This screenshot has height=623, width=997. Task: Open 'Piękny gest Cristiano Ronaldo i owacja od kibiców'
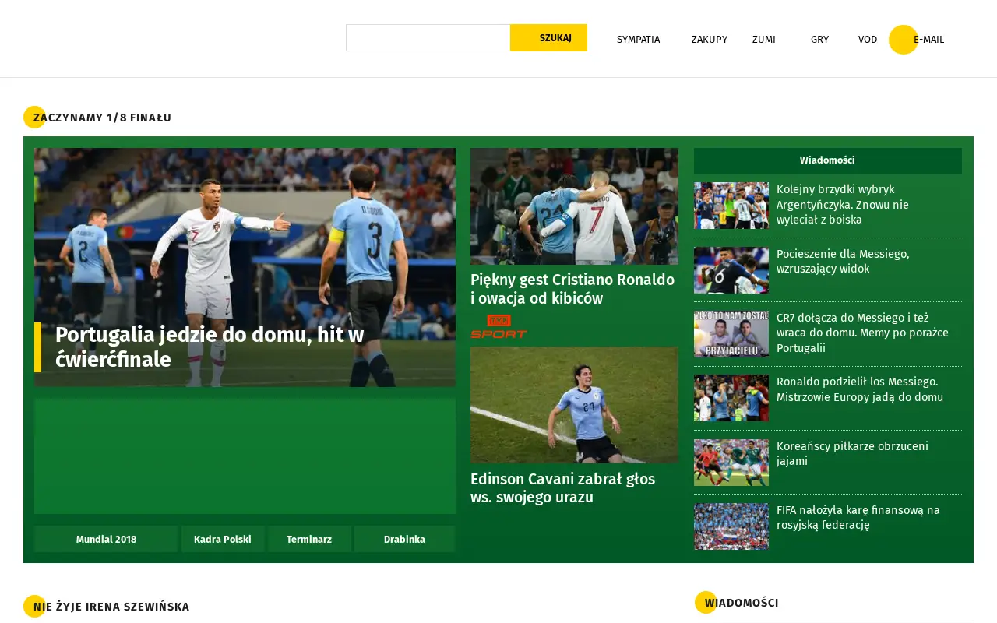572,289
